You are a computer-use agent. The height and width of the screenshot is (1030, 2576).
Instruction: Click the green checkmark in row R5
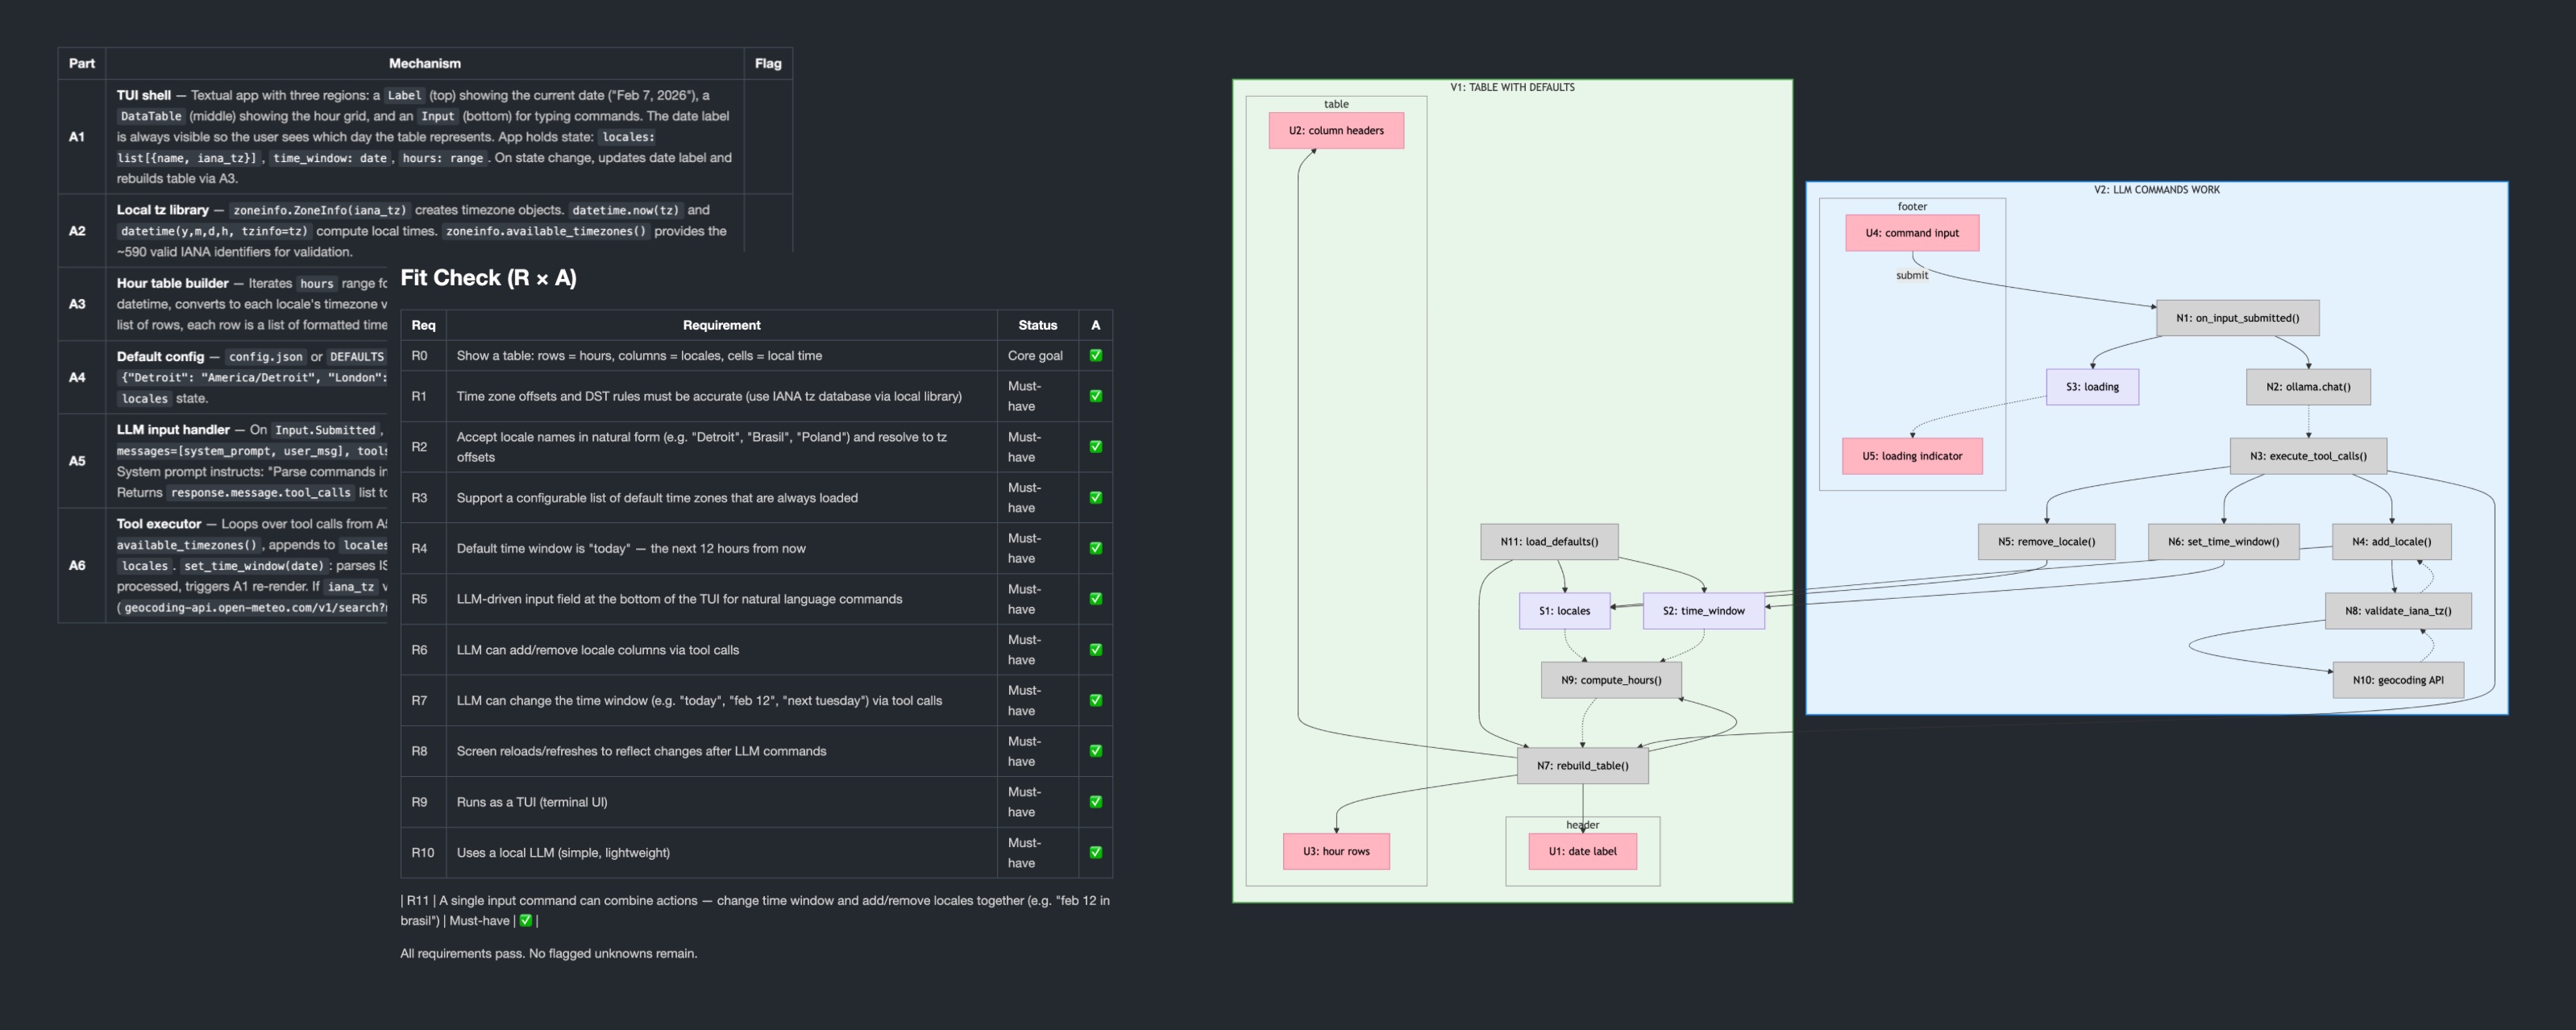coord(1095,599)
